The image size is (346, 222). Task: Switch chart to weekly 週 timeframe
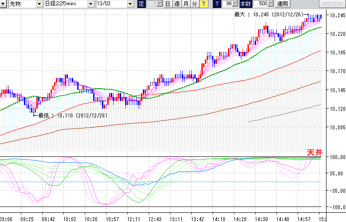coord(176,4)
